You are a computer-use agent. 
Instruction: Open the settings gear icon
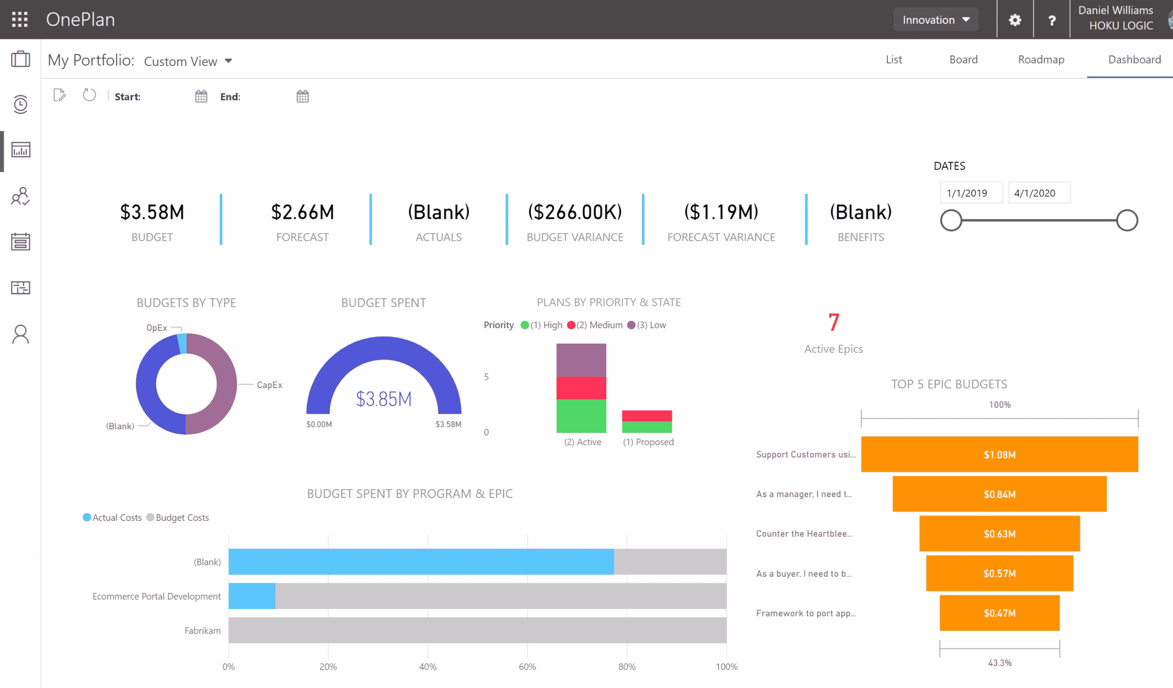click(1015, 20)
